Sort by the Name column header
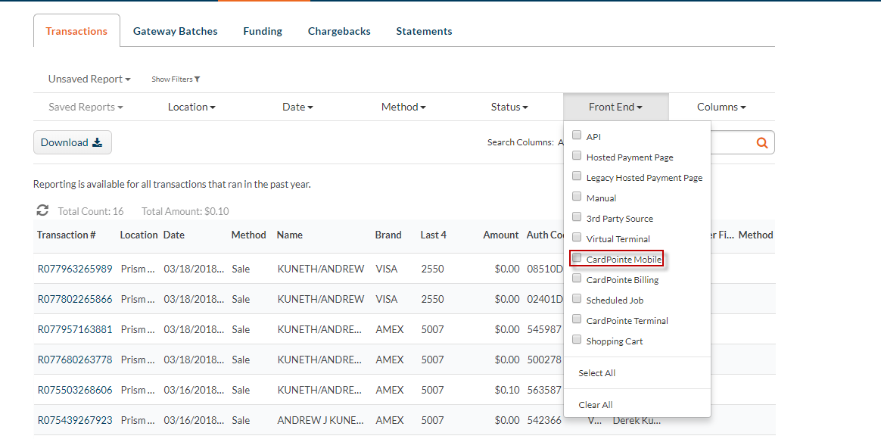Screen dimensions: 881x439 [x=289, y=235]
